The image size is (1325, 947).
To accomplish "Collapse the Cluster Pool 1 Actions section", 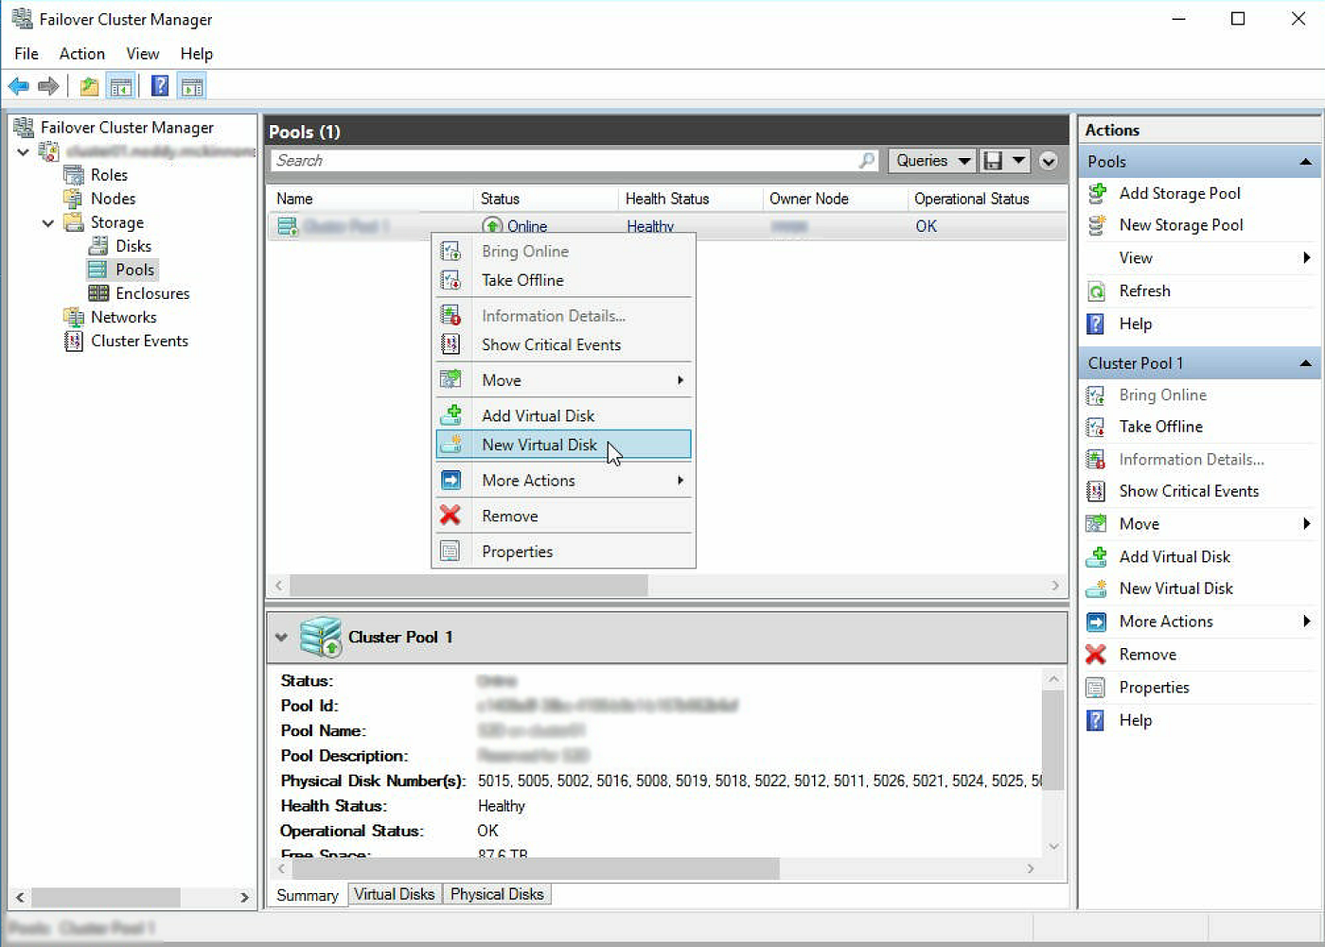I will click(1306, 363).
